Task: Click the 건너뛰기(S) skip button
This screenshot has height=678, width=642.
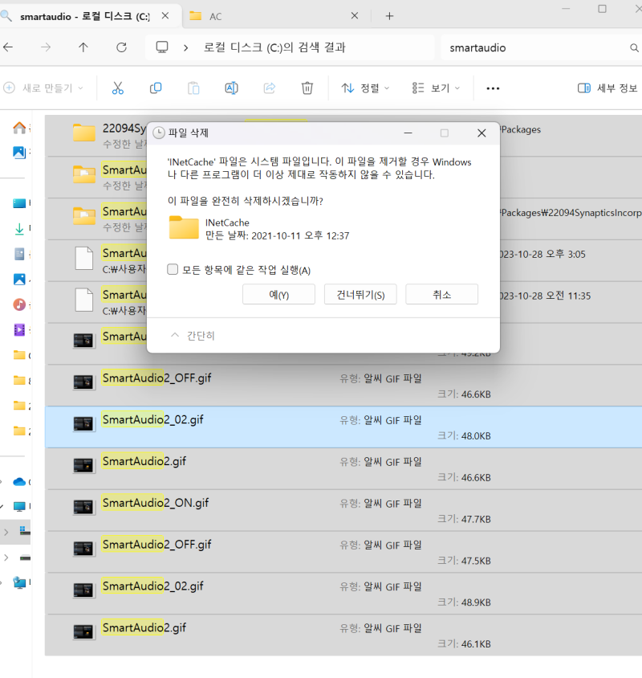Action: [x=360, y=295]
